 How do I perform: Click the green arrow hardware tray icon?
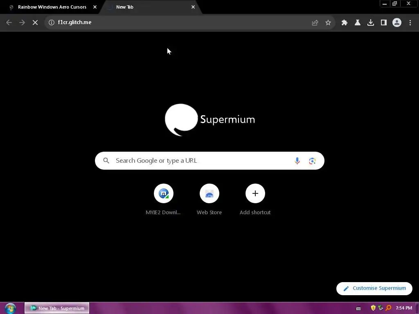click(x=381, y=308)
